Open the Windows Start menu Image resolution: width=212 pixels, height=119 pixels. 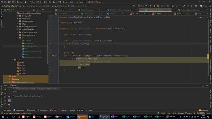[x=3, y=117]
